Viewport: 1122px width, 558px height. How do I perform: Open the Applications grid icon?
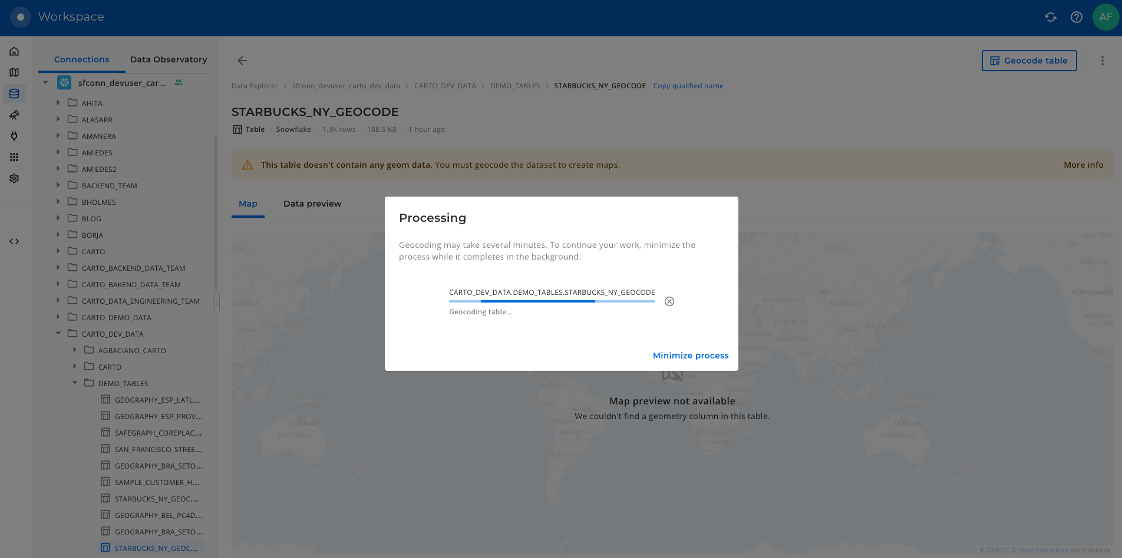click(x=14, y=157)
